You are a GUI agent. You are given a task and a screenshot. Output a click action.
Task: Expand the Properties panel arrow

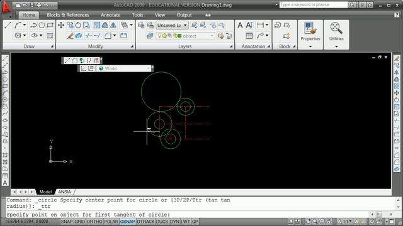(x=310, y=46)
